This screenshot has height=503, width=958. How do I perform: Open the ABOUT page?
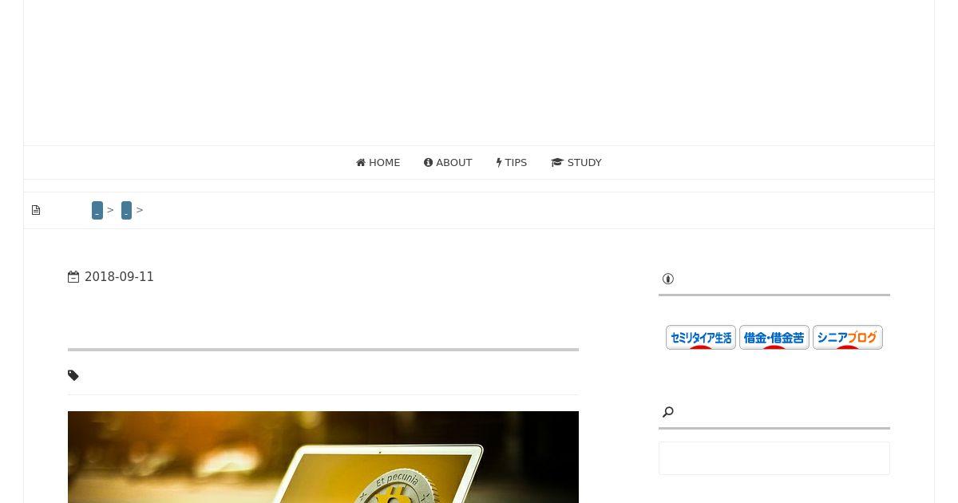pyautogui.click(x=448, y=162)
